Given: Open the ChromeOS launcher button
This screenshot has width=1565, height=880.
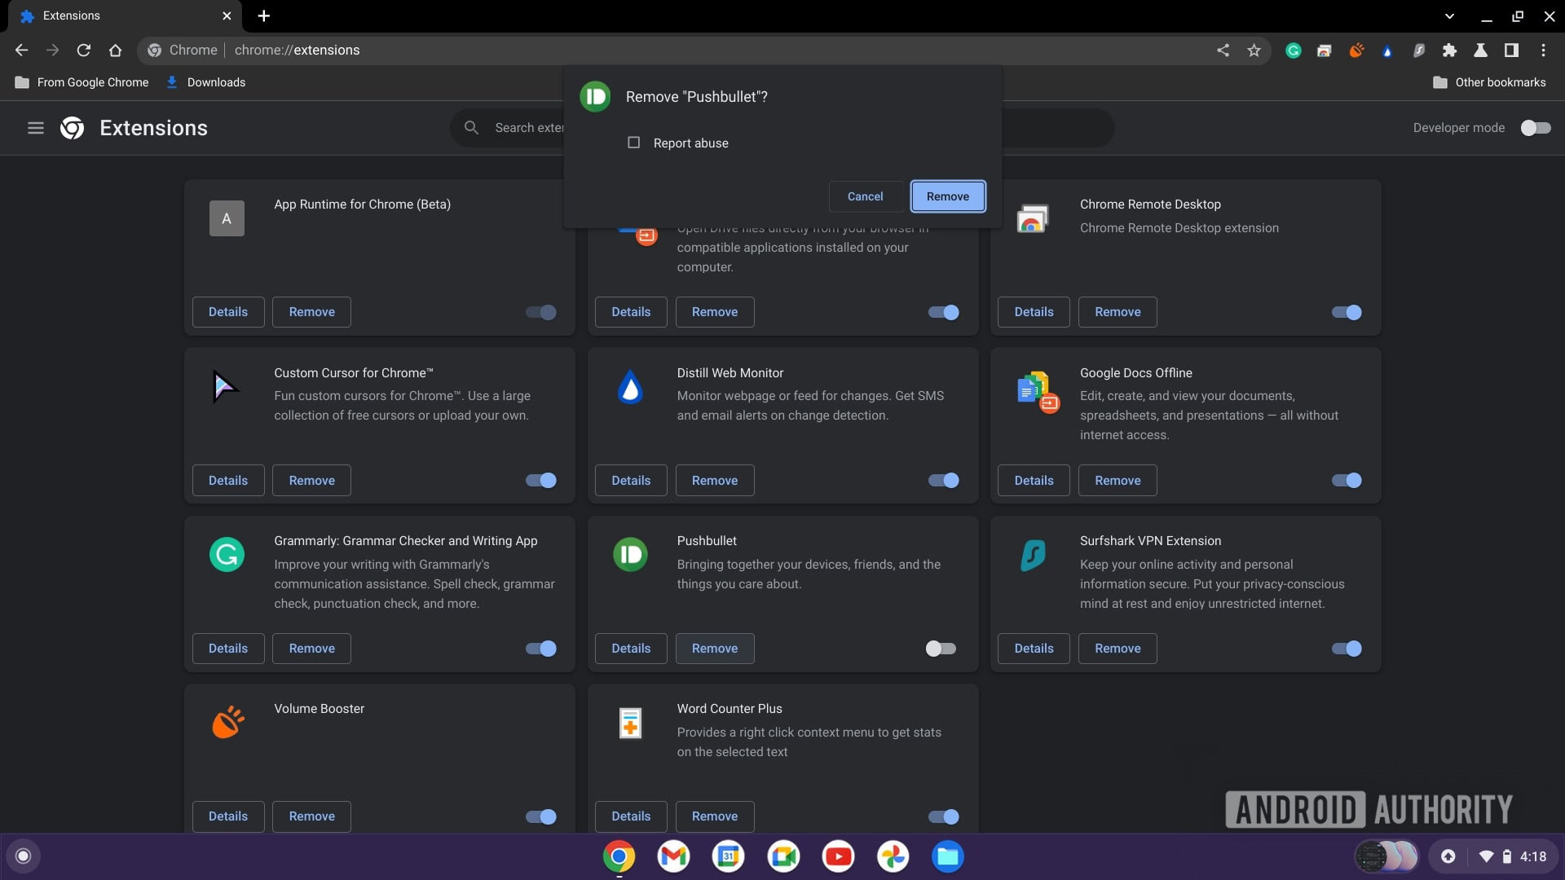Looking at the screenshot, I should coord(24,856).
